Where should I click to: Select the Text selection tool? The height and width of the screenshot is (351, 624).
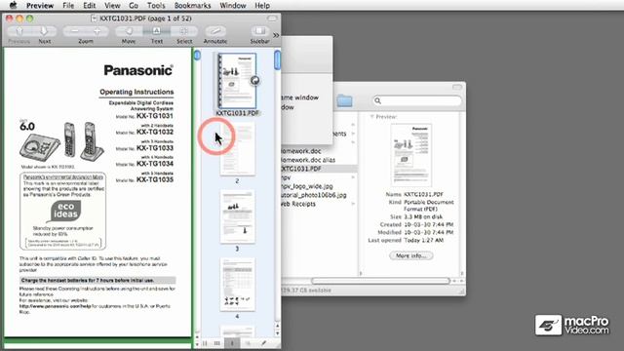156,31
